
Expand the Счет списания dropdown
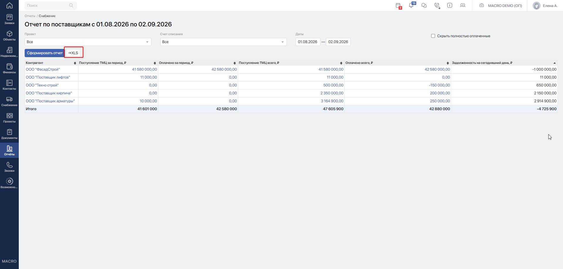223,42
